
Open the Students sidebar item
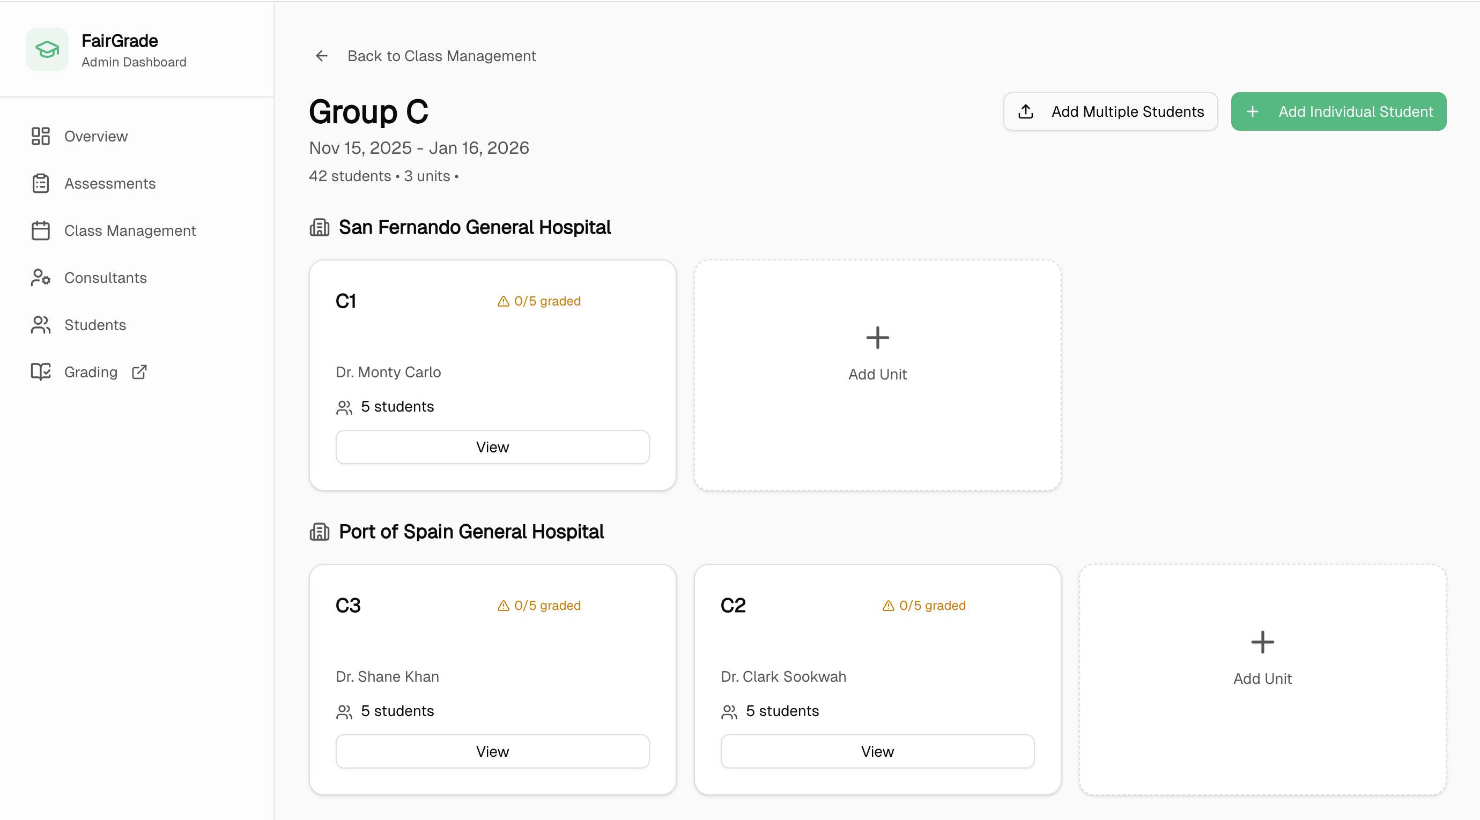[x=95, y=324]
